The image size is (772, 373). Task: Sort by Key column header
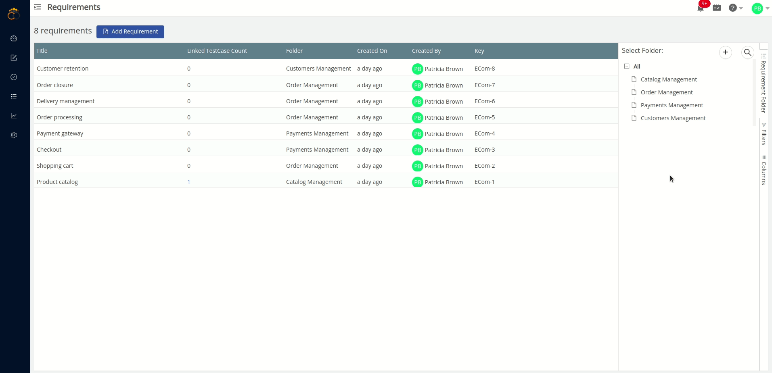[479, 51]
